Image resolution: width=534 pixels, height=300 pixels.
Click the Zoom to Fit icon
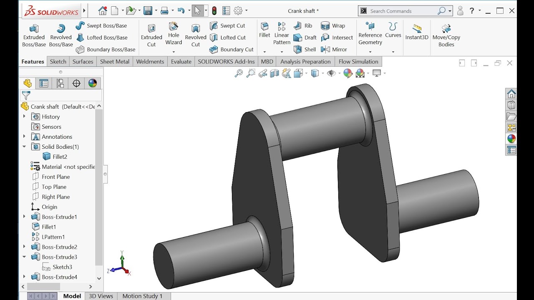pos(239,74)
